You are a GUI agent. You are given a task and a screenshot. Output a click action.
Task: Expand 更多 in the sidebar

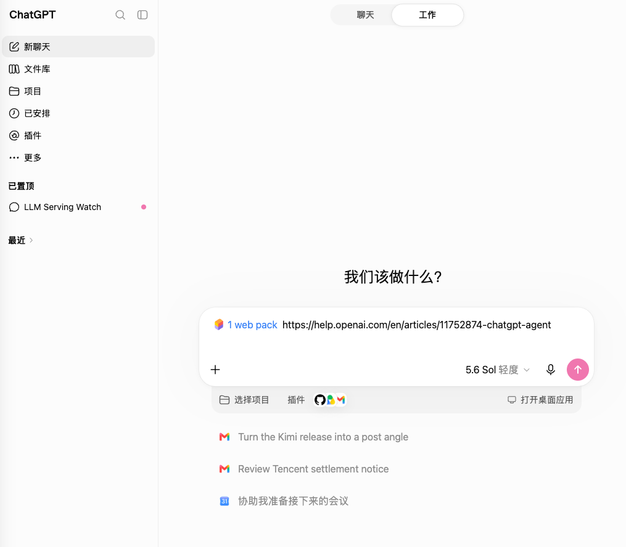point(78,158)
